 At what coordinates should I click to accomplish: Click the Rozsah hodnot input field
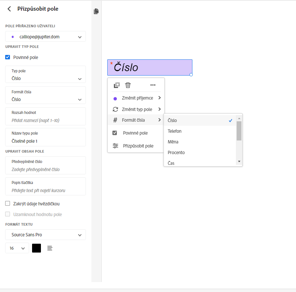coord(46,120)
